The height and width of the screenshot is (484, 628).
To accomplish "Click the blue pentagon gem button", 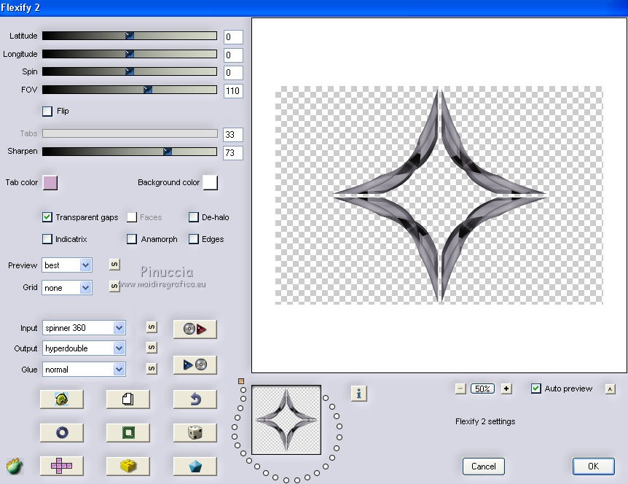I will pyautogui.click(x=195, y=466).
